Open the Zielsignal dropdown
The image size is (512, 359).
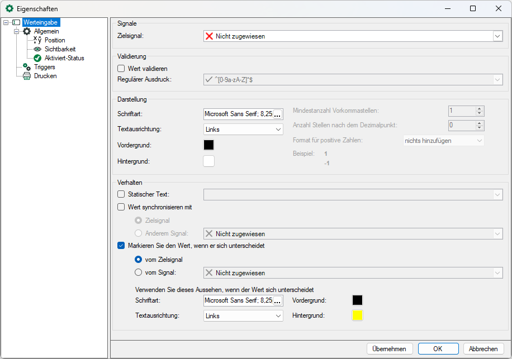497,36
